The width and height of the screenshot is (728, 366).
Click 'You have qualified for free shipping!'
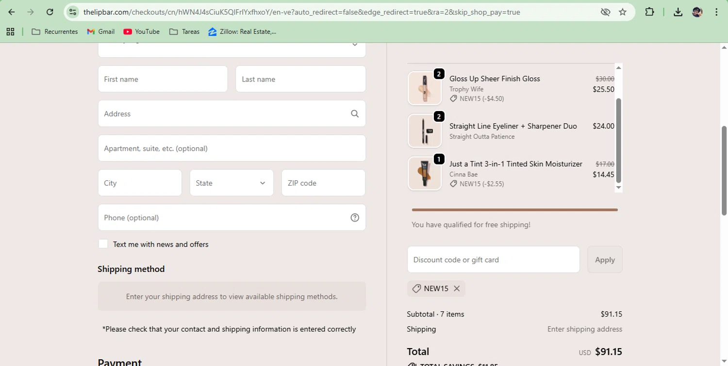click(x=471, y=225)
